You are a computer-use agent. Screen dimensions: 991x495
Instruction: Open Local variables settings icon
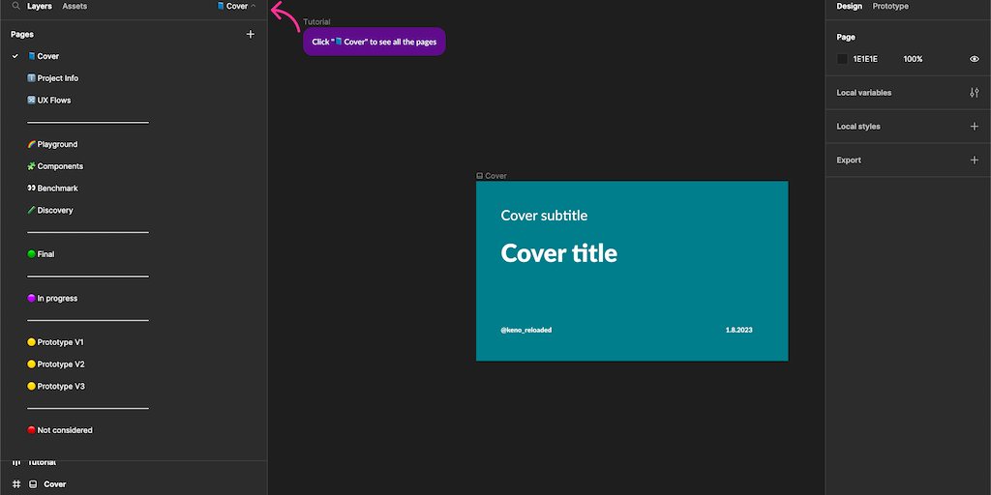point(974,93)
